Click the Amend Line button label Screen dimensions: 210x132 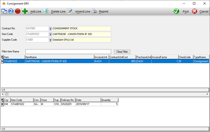point(83,11)
